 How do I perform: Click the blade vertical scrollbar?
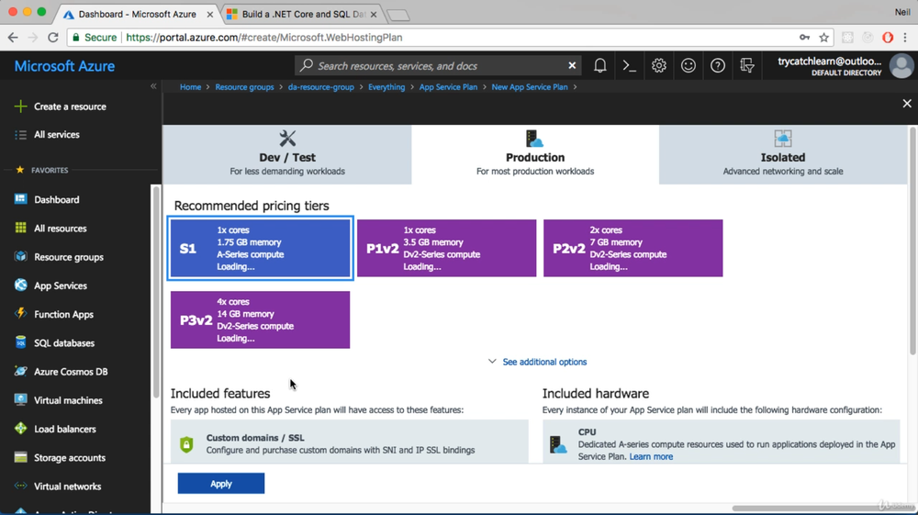point(912,240)
